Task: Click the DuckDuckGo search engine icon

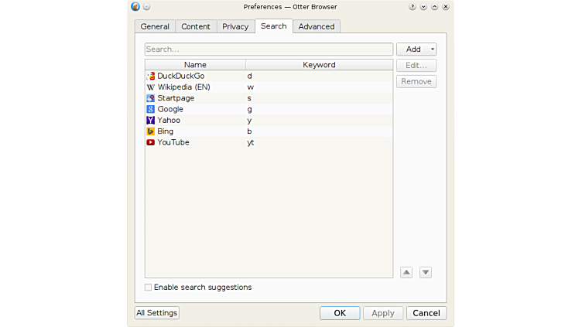Action: 151,76
